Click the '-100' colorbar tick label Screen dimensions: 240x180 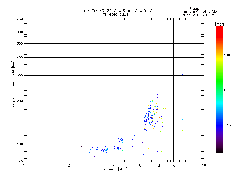coord(228,125)
